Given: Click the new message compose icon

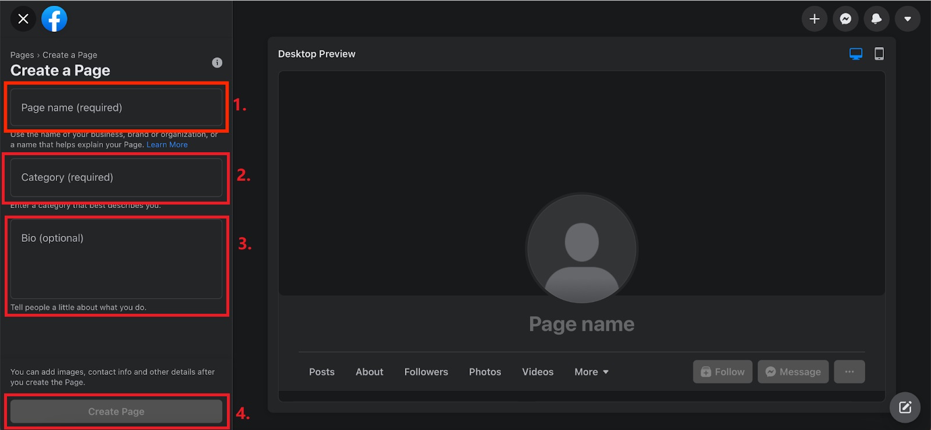Looking at the screenshot, I should [905, 407].
